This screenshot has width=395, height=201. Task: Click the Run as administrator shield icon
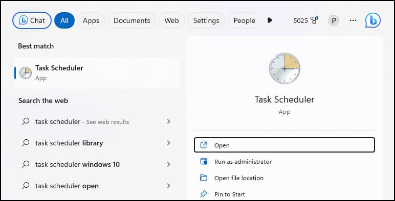click(203, 161)
